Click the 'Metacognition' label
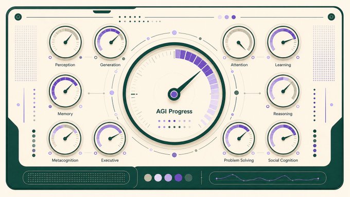Image resolution: width=350 pixels, height=197 pixels. 65,160
